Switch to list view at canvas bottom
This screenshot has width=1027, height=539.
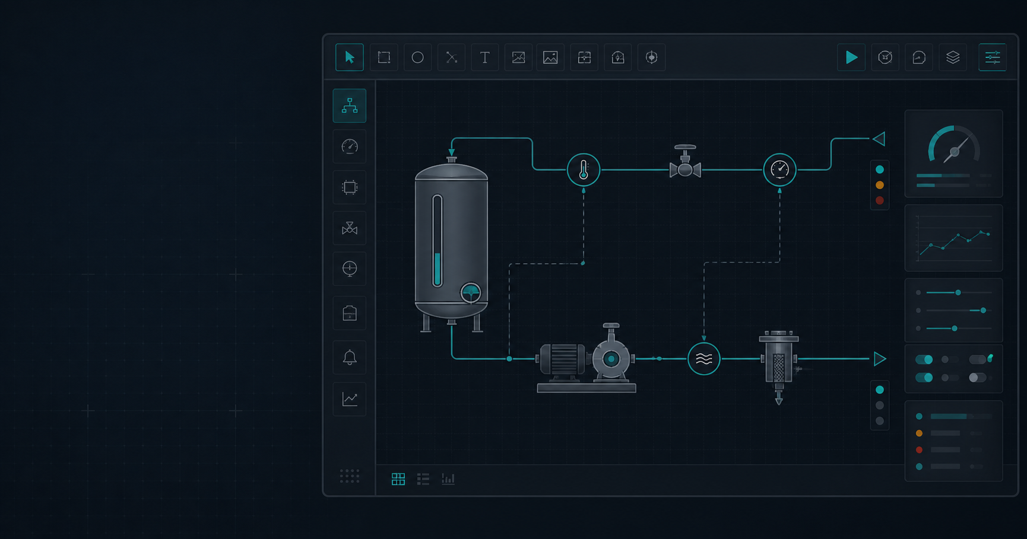click(x=423, y=479)
